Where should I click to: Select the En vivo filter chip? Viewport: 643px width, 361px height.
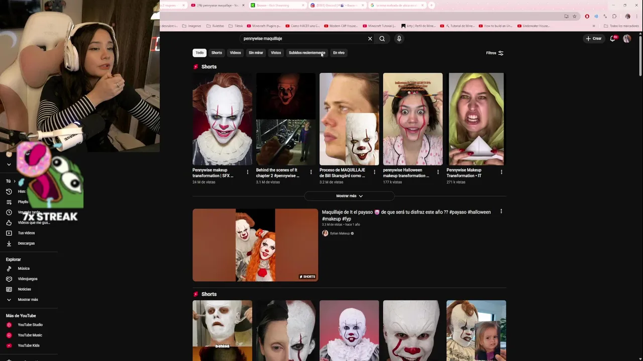339,53
